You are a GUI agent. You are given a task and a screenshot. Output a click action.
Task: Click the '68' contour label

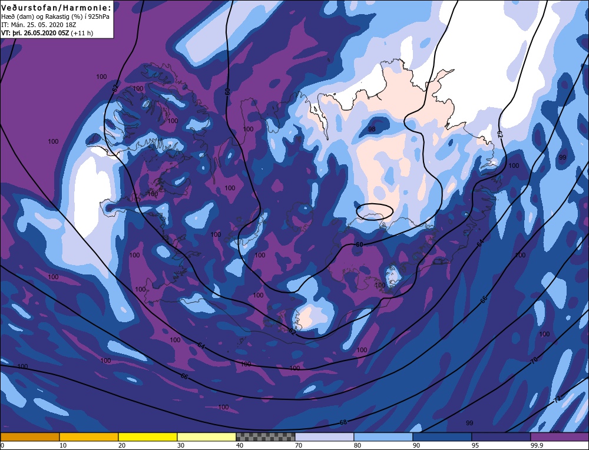pos(343,422)
